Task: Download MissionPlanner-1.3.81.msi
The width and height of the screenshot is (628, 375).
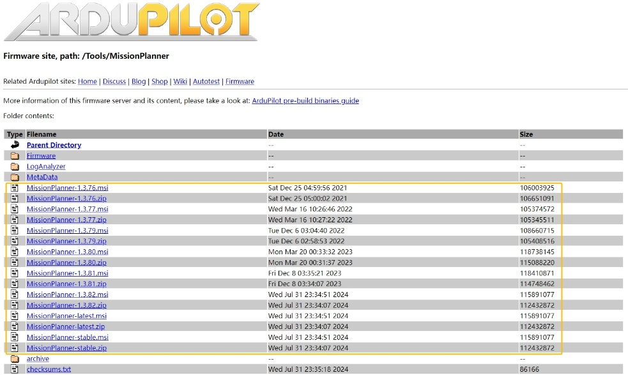Action: click(67, 273)
